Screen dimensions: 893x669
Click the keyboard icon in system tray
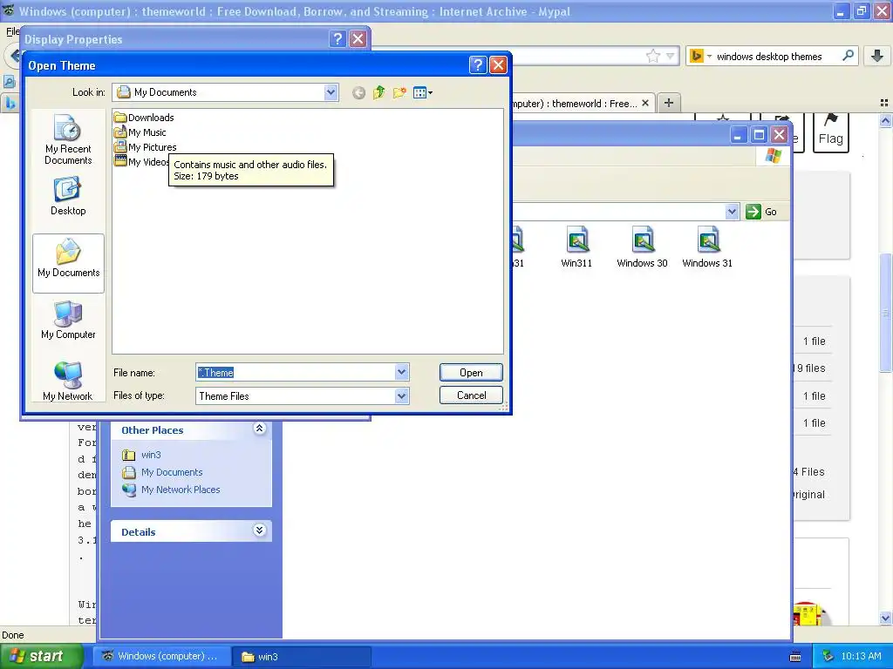click(x=795, y=657)
